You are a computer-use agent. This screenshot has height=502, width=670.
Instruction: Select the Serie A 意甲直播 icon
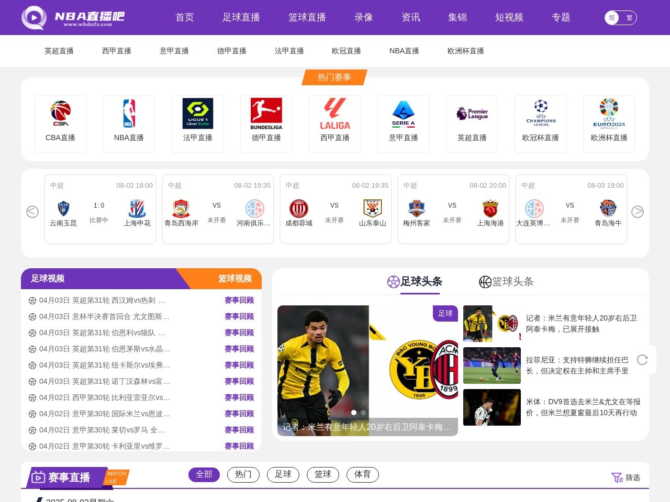403,113
